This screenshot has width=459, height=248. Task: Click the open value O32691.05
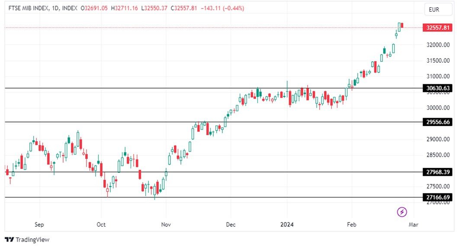(94, 8)
